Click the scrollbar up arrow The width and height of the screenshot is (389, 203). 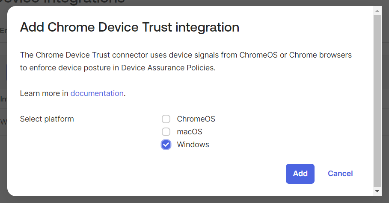coord(377,10)
